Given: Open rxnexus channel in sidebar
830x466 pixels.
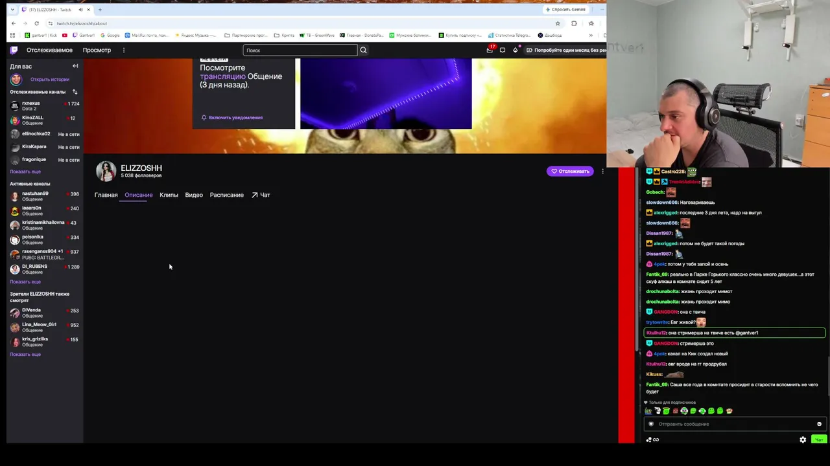Looking at the screenshot, I should pyautogui.click(x=45, y=105).
